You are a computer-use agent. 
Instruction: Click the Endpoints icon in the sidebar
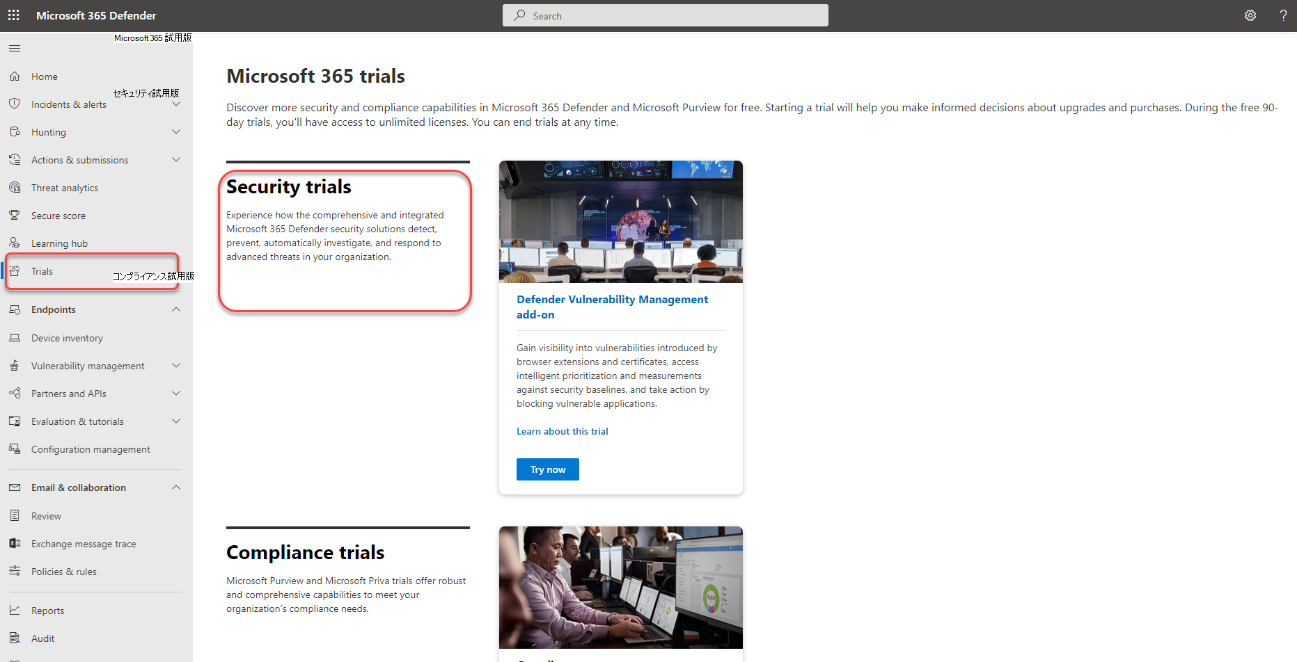[15, 309]
